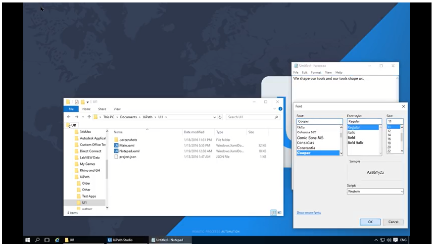The width and height of the screenshot is (434, 246).
Task: Click the properties icon in Explorer title bar
Action: 77,102
